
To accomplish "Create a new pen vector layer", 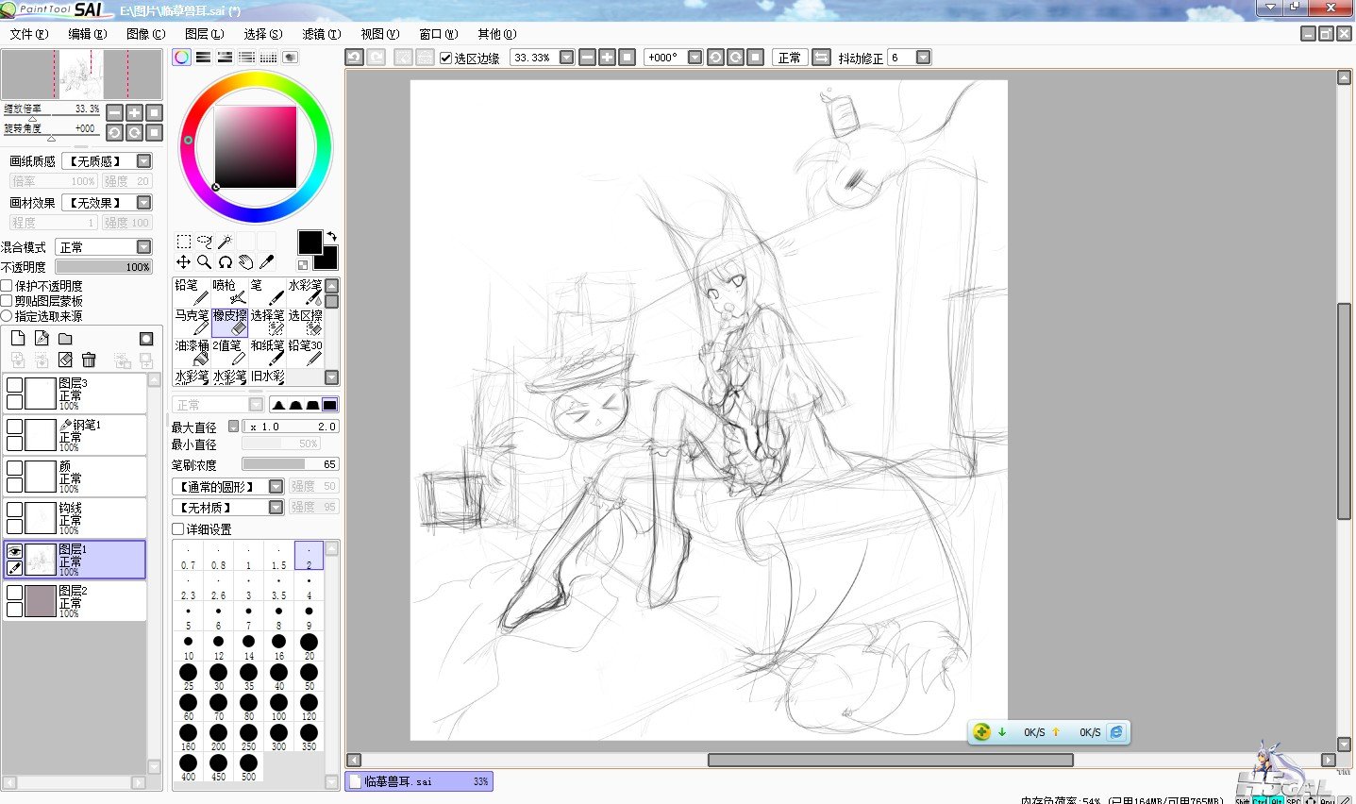I will 42,338.
